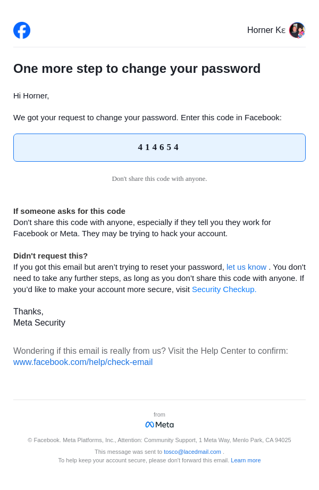Click the "Hi Horner," greeting text
Viewport: 319px width, 490px height.
[31, 96]
